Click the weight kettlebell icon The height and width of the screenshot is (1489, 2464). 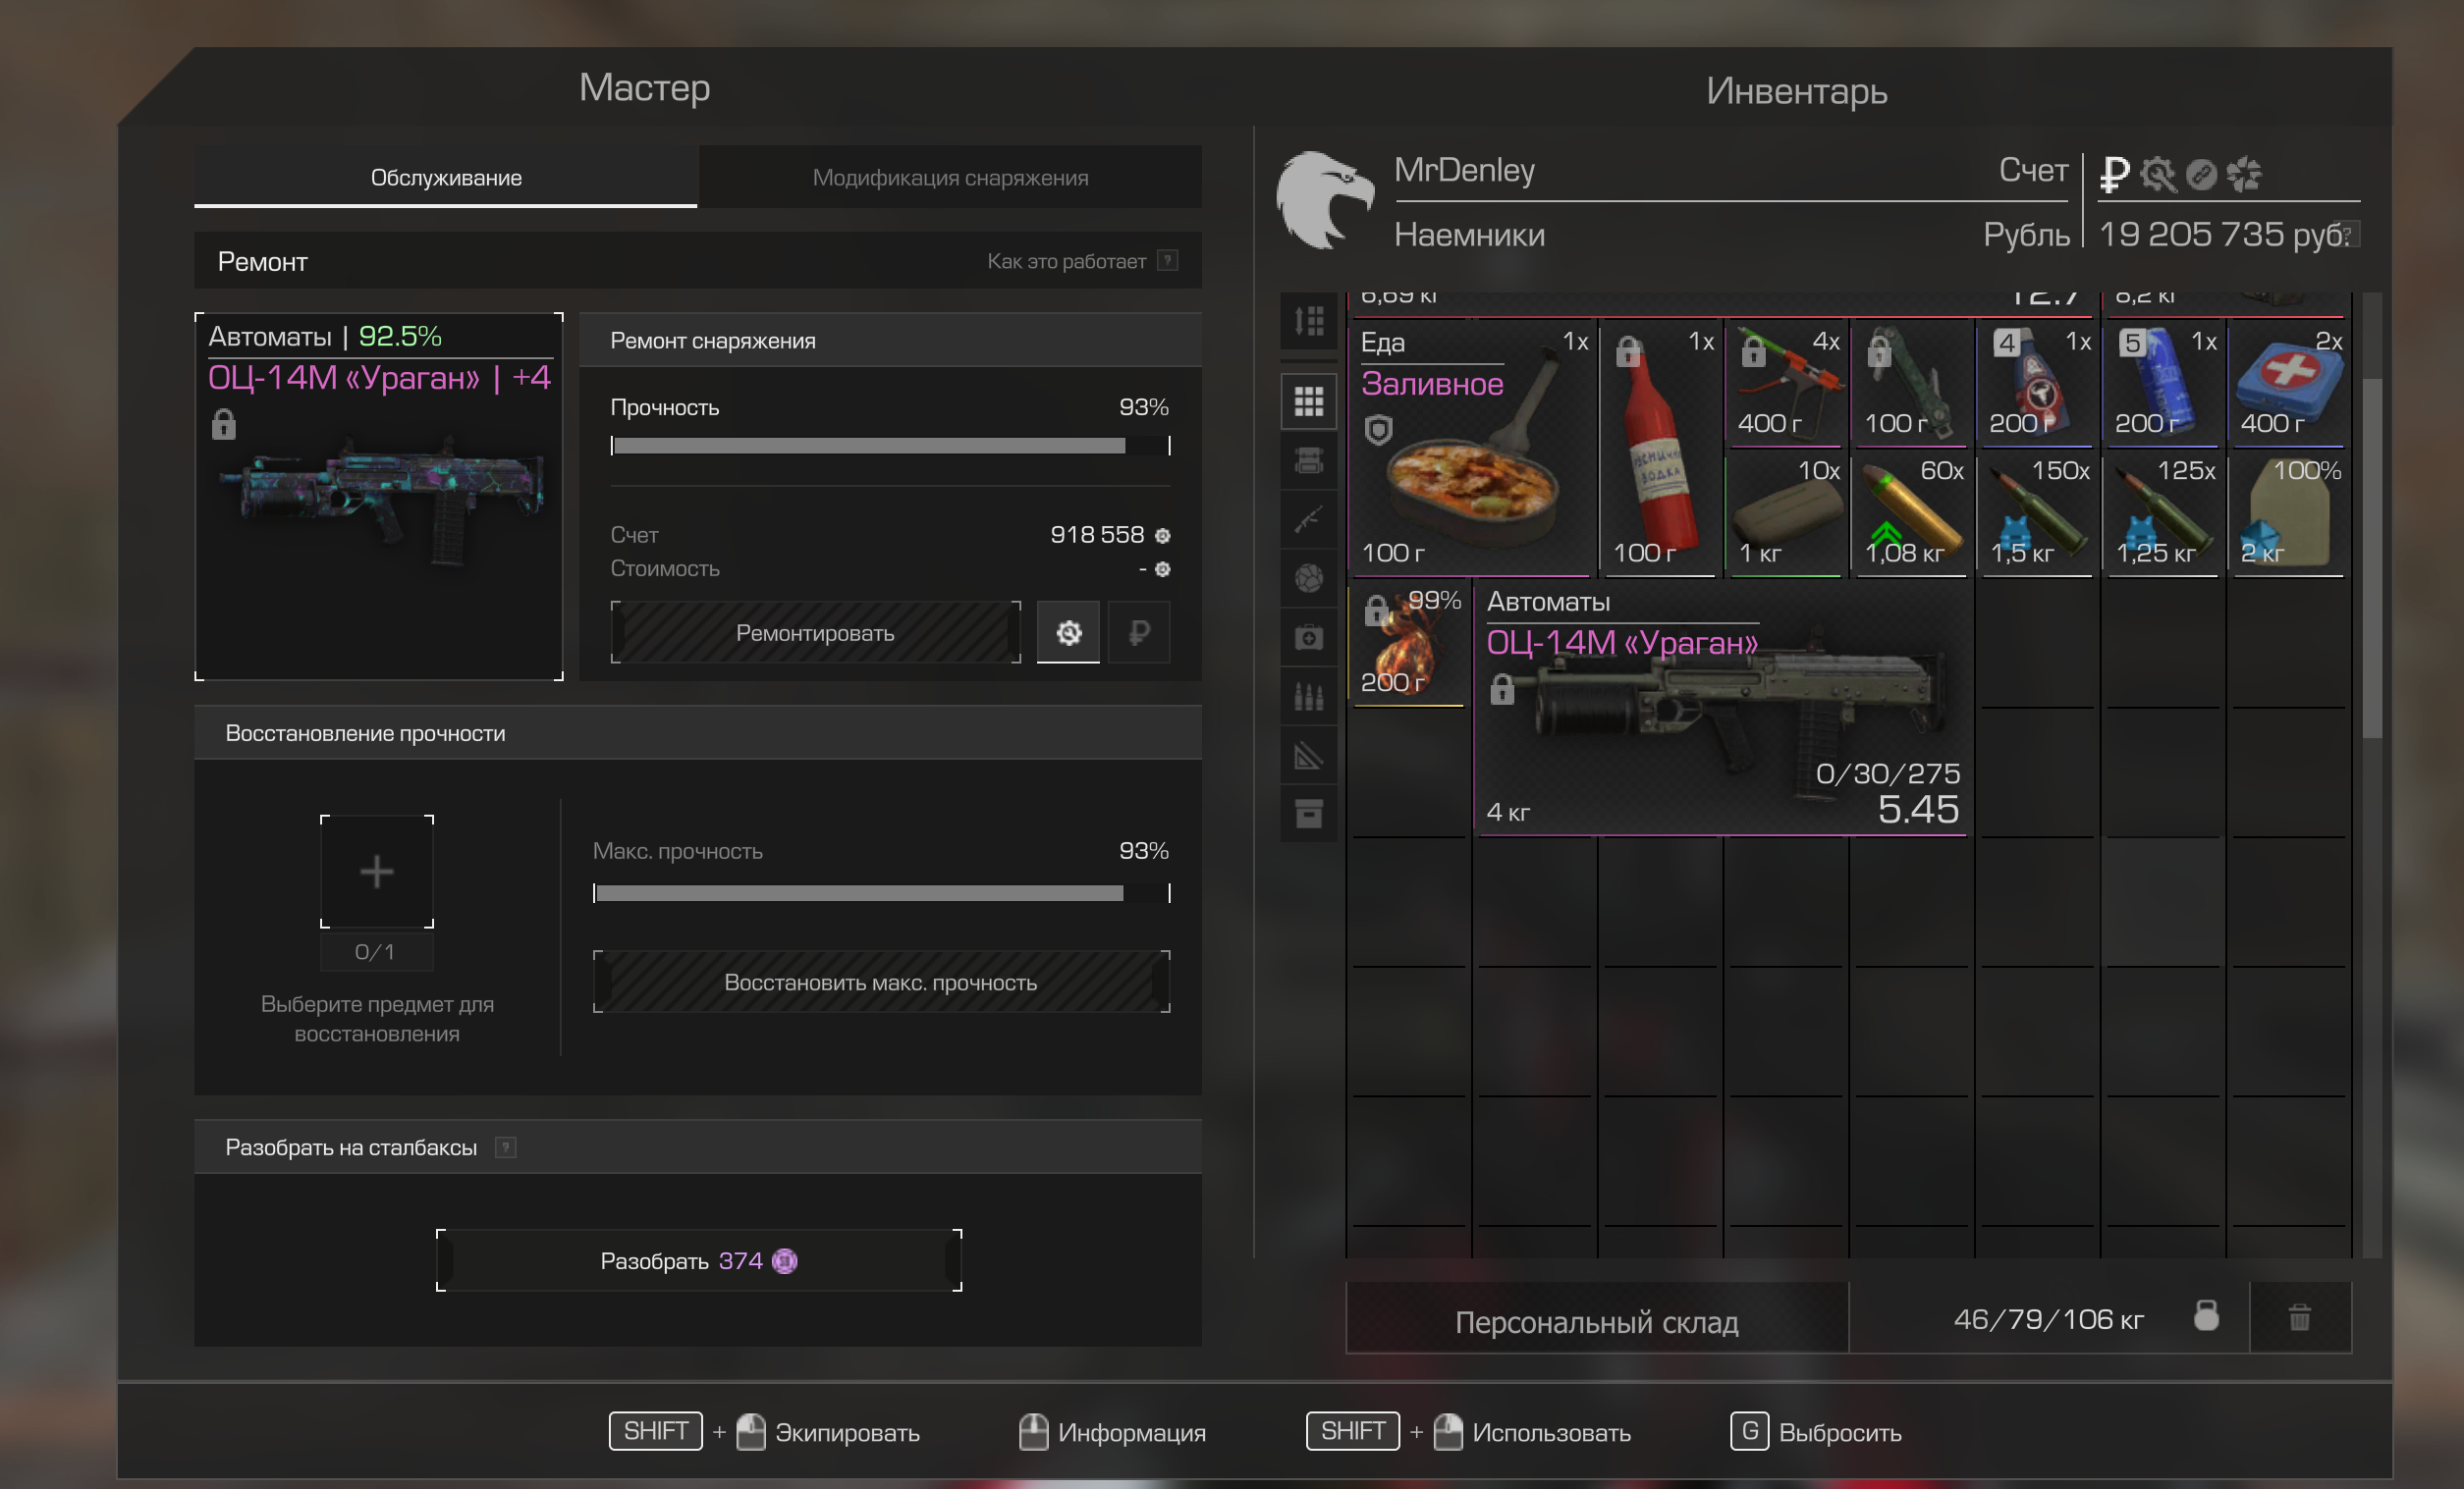coord(2206,1317)
